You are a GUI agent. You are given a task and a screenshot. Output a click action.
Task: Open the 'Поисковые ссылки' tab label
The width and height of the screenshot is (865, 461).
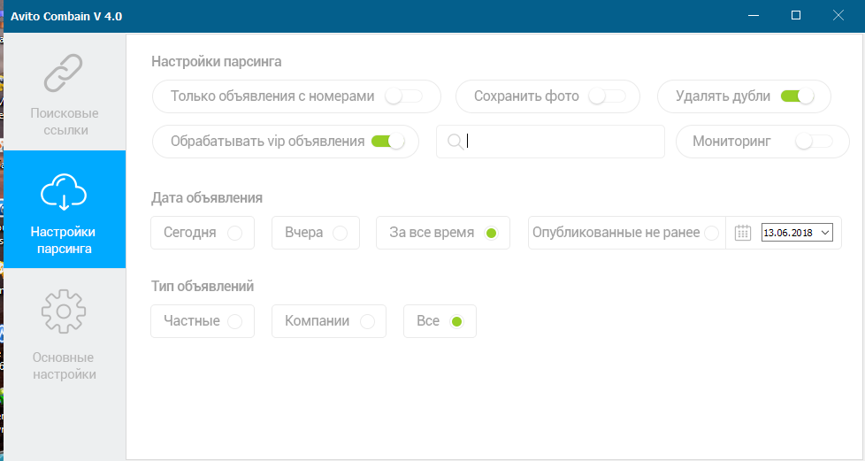[x=64, y=122]
